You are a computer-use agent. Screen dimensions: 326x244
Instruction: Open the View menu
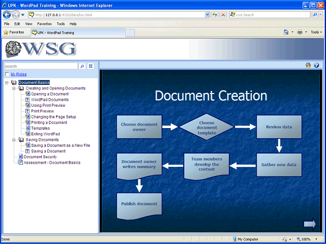tap(29, 24)
